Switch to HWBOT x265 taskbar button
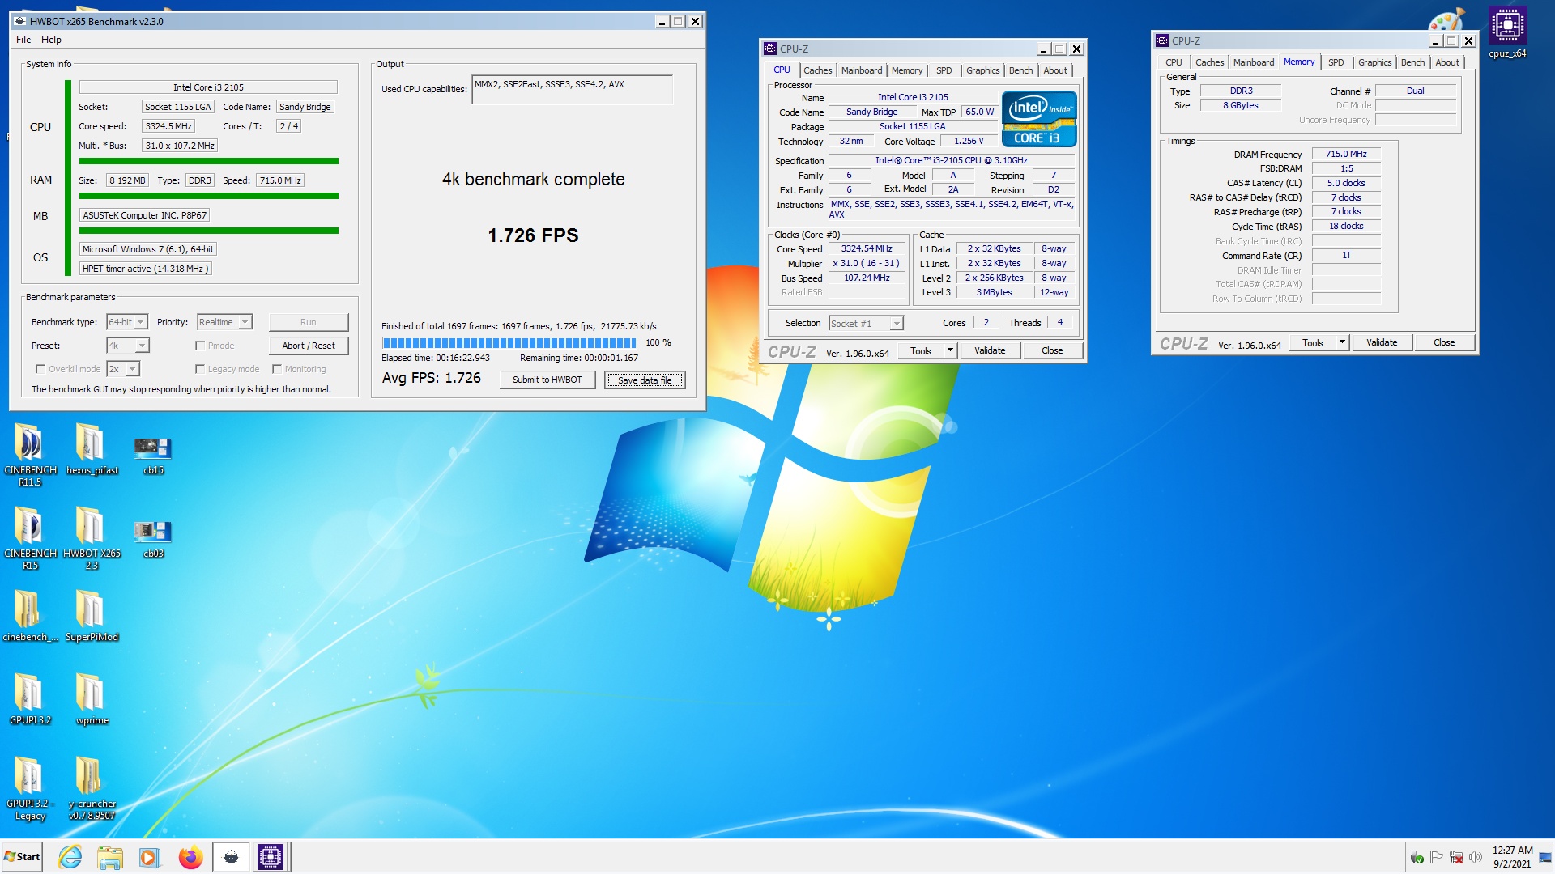 (231, 857)
